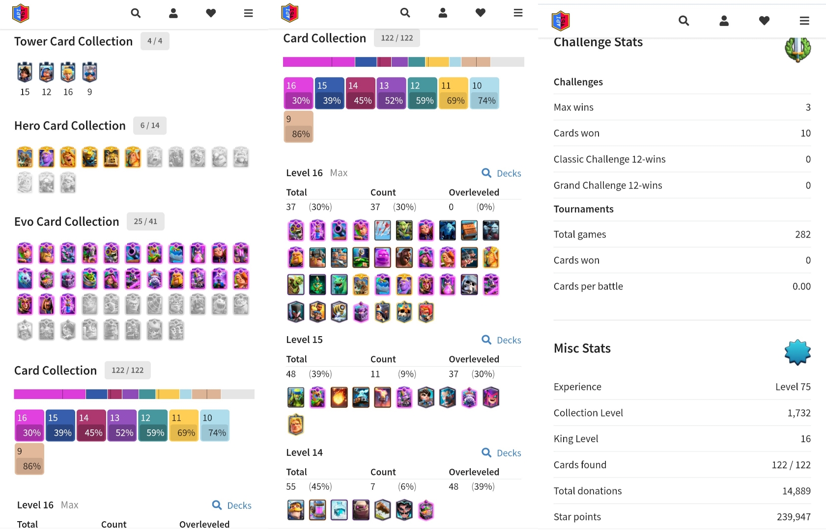Click the "King Level" row
Image resolution: width=826 pixels, height=530 pixels.
click(682, 439)
